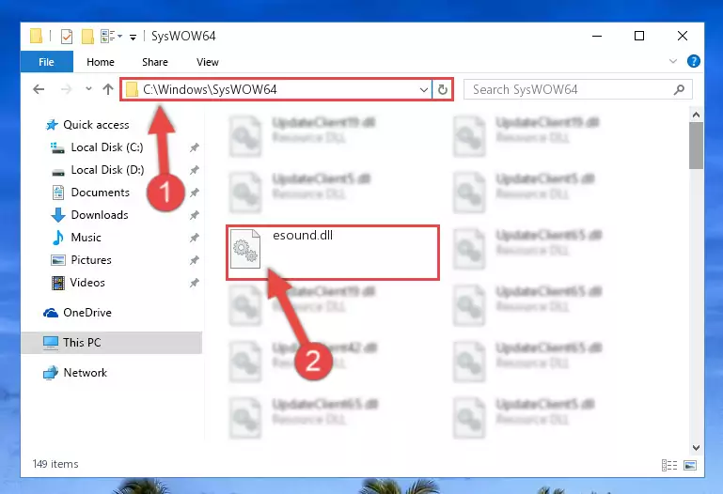Go forward with the right arrow
This screenshot has width=723, height=494.
pos(67,89)
